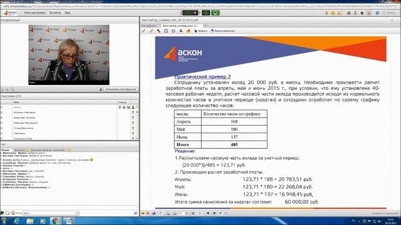Click the 'Выбрать' selection arrow tool
The image size is (401, 225).
(200, 31)
